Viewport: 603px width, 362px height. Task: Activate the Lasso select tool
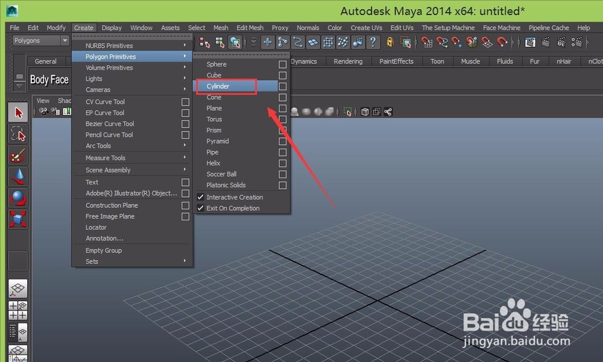(x=18, y=134)
